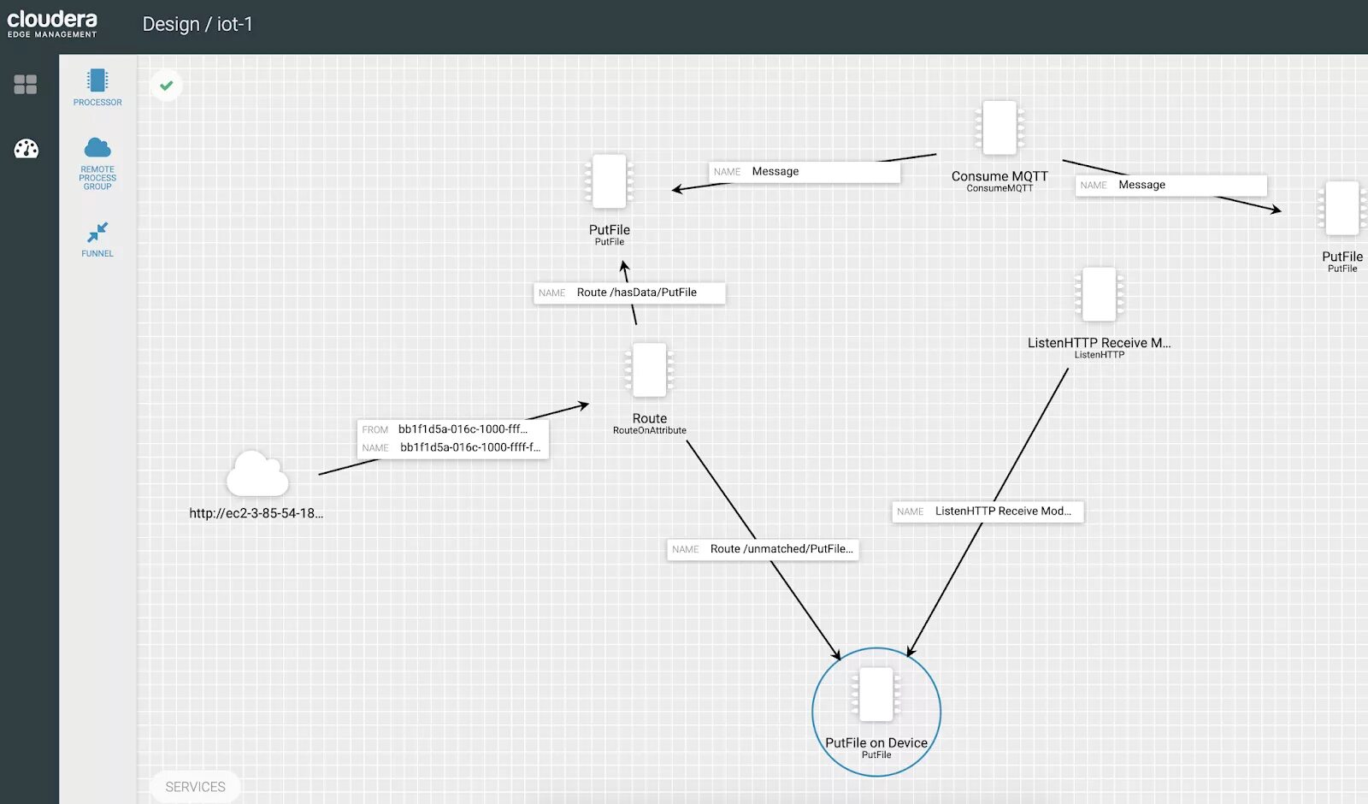Click the green checkmark flow status icon
The image size is (1368, 804).
click(167, 85)
